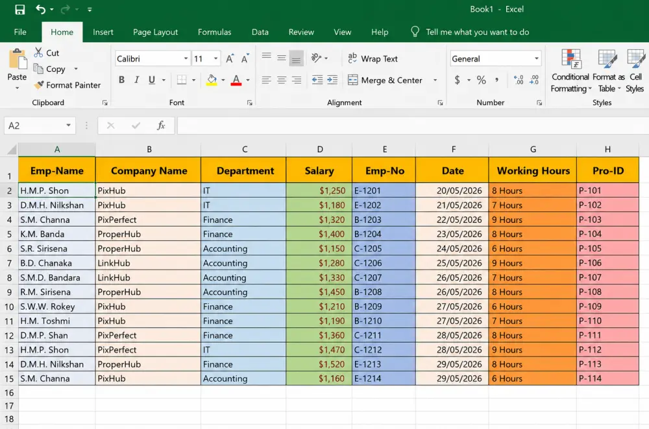Switch to the View tab
Image resolution: width=649 pixels, height=429 pixels.
342,32
